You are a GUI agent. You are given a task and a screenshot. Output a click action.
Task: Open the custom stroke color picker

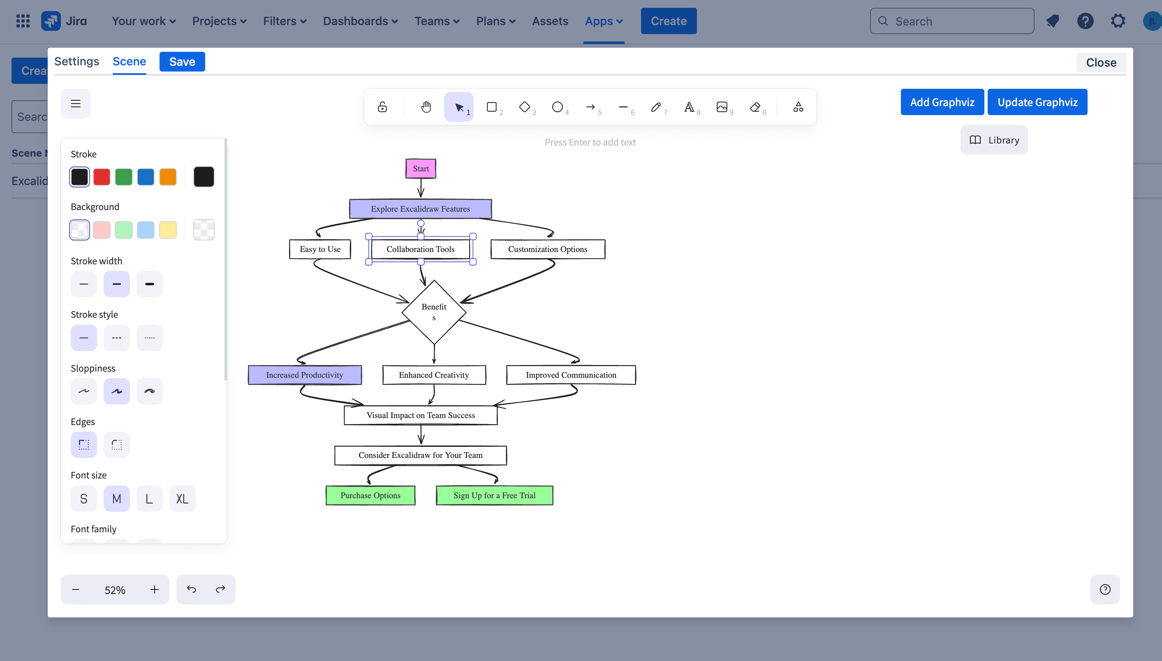coord(204,177)
